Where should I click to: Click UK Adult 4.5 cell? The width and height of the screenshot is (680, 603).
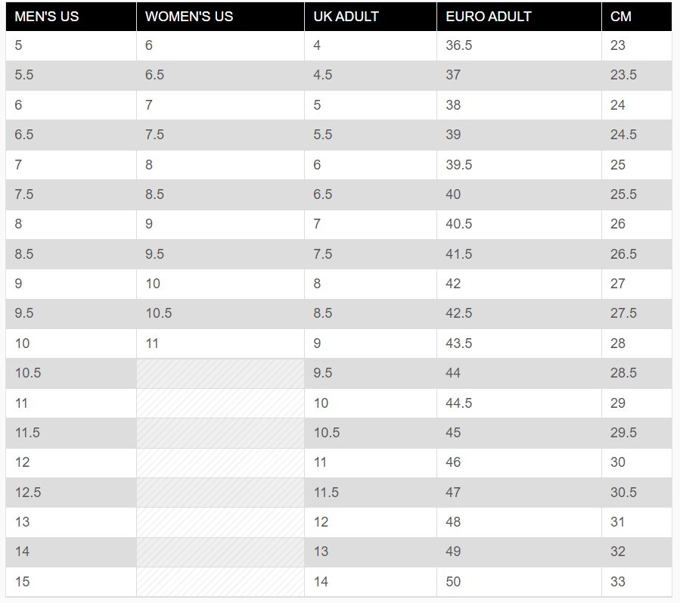(371, 75)
